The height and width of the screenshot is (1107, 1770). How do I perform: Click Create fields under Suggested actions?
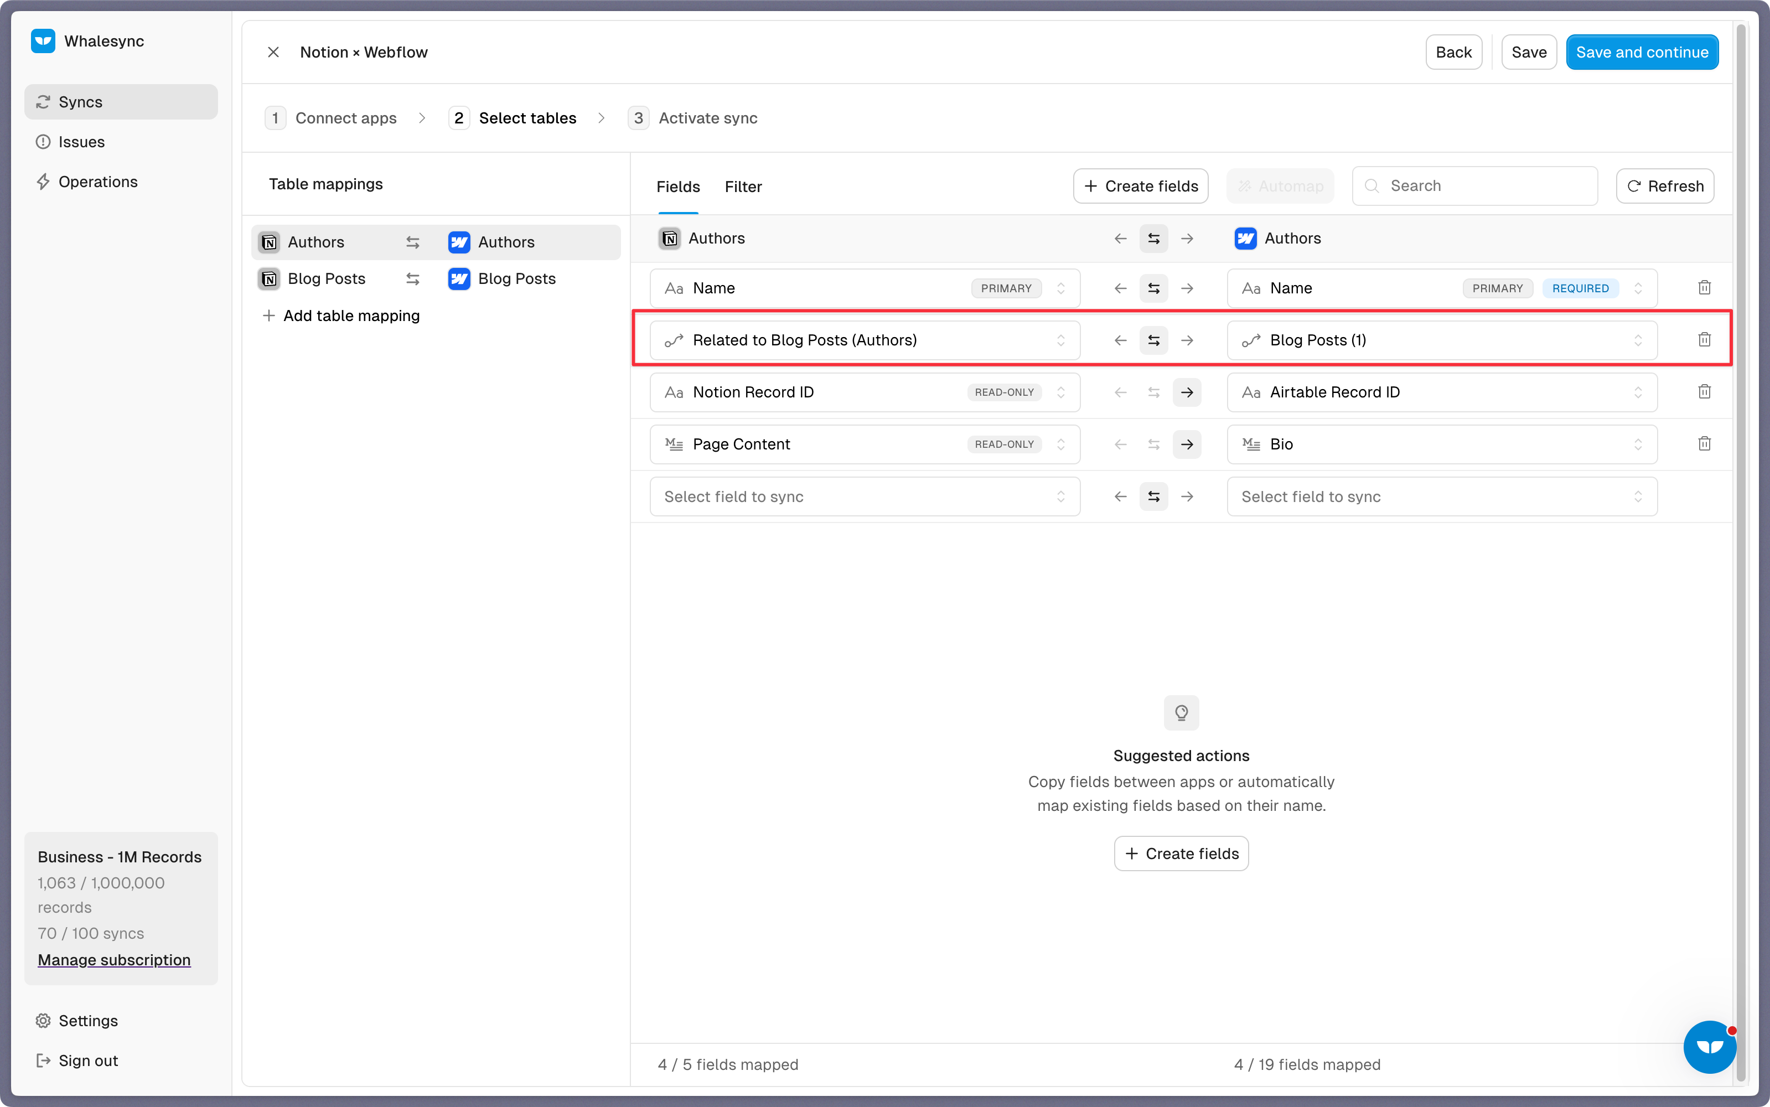click(1181, 853)
